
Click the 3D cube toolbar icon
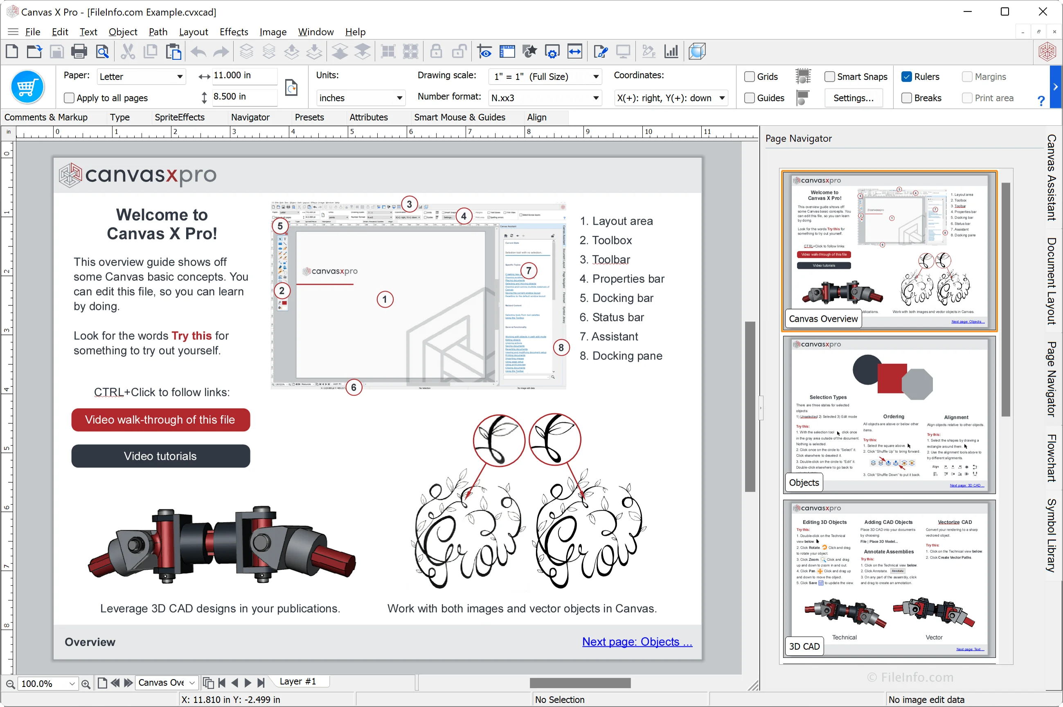697,52
